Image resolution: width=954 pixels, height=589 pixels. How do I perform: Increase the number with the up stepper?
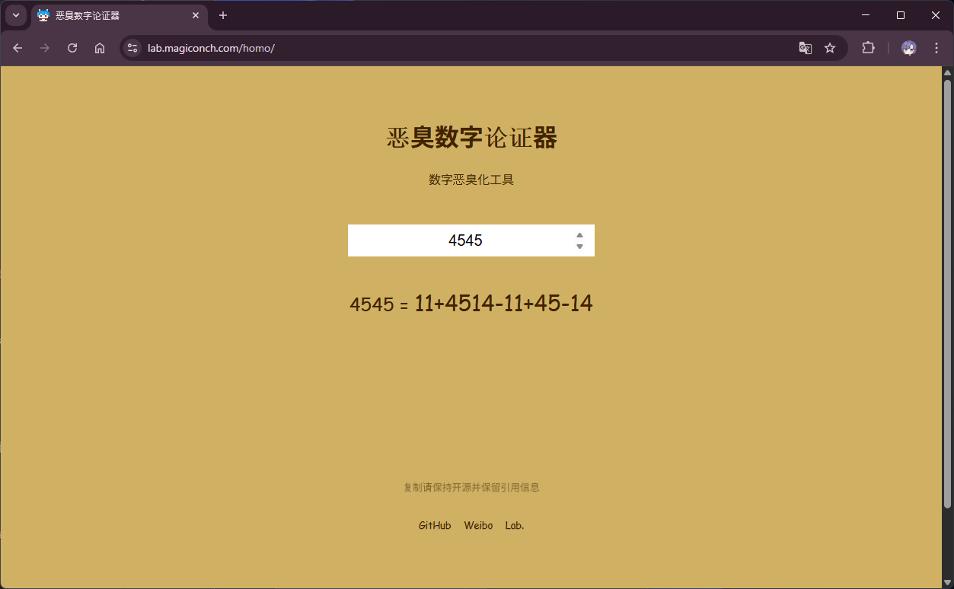coord(579,235)
